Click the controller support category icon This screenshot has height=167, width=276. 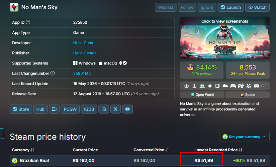coord(233,86)
